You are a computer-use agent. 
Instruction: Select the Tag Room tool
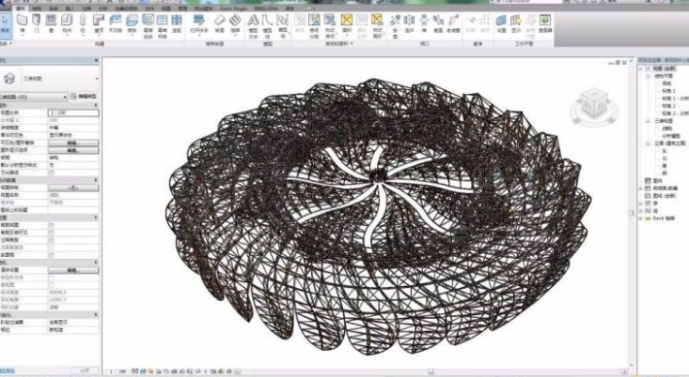[330, 25]
